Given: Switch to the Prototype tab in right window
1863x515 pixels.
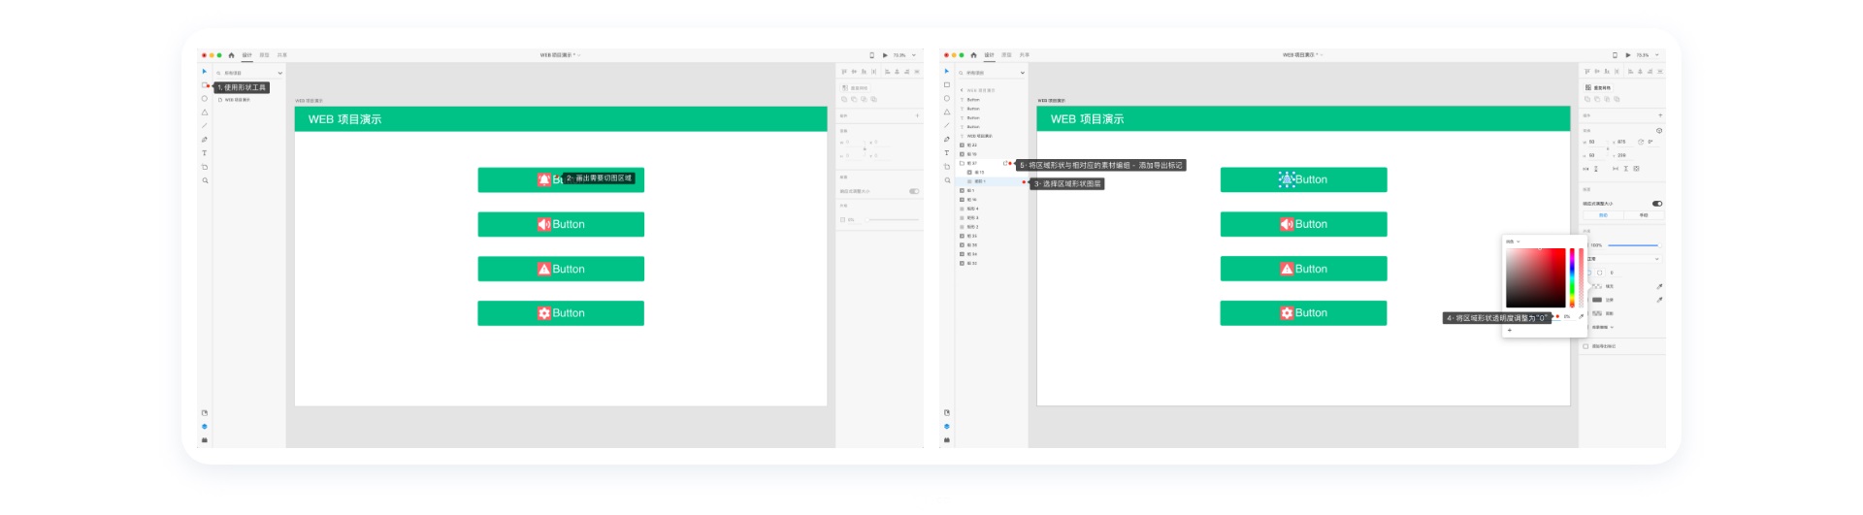Looking at the screenshot, I should pos(1006,55).
